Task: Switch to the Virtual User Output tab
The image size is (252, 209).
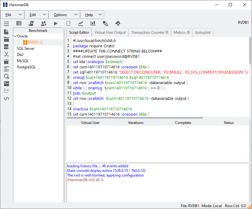Action: pos(110,32)
